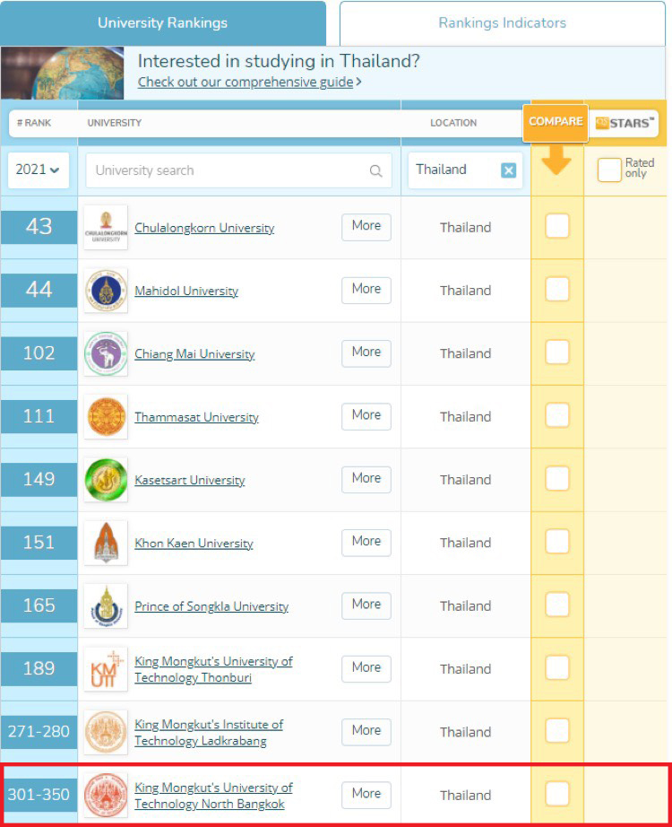Expand More for Thammasat University
The height and width of the screenshot is (827, 672).
pos(366,416)
